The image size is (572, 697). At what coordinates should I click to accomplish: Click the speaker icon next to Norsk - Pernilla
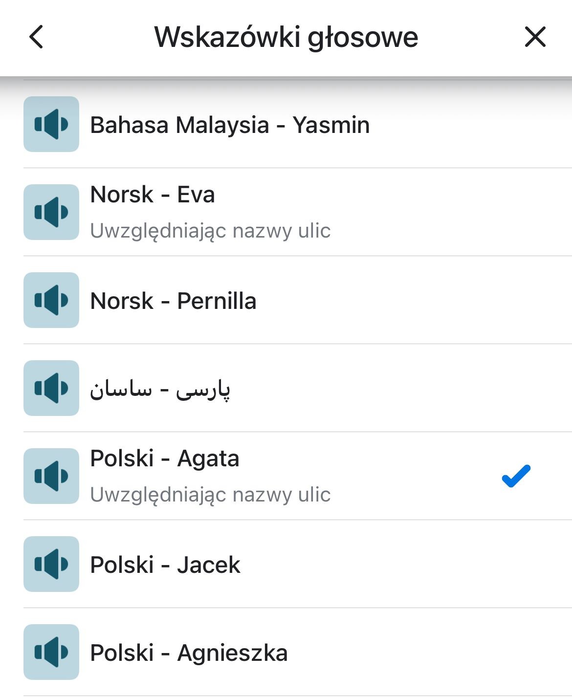(51, 300)
